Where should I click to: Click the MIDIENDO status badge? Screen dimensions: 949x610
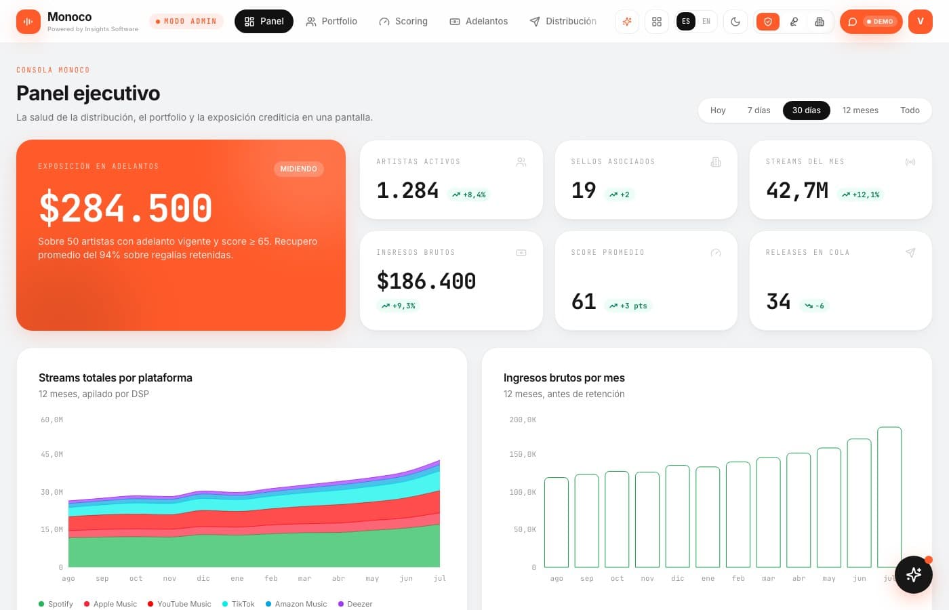299,169
